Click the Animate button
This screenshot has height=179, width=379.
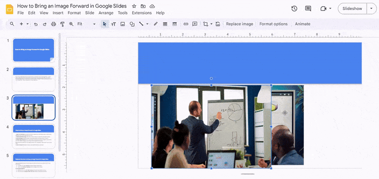pyautogui.click(x=303, y=24)
